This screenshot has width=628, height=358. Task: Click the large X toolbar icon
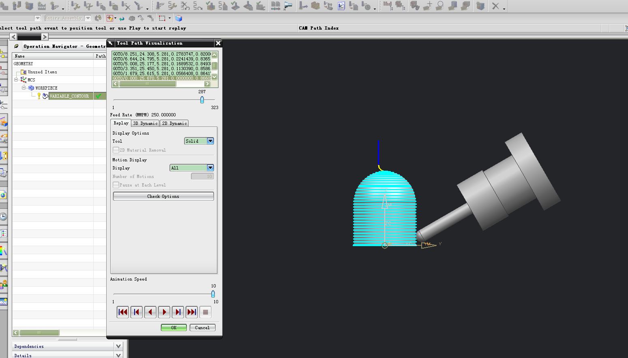tap(495, 6)
